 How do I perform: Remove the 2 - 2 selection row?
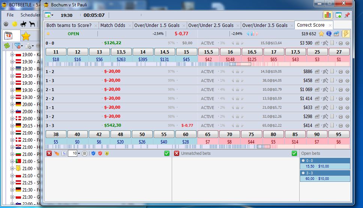coord(347,99)
